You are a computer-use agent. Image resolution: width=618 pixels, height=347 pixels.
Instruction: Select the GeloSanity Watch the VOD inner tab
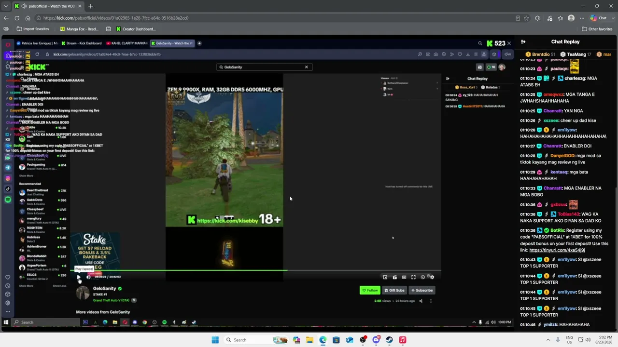[173, 43]
